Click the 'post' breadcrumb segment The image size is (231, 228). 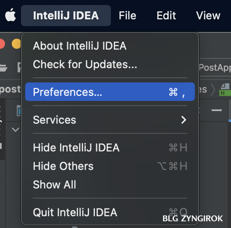point(10,90)
